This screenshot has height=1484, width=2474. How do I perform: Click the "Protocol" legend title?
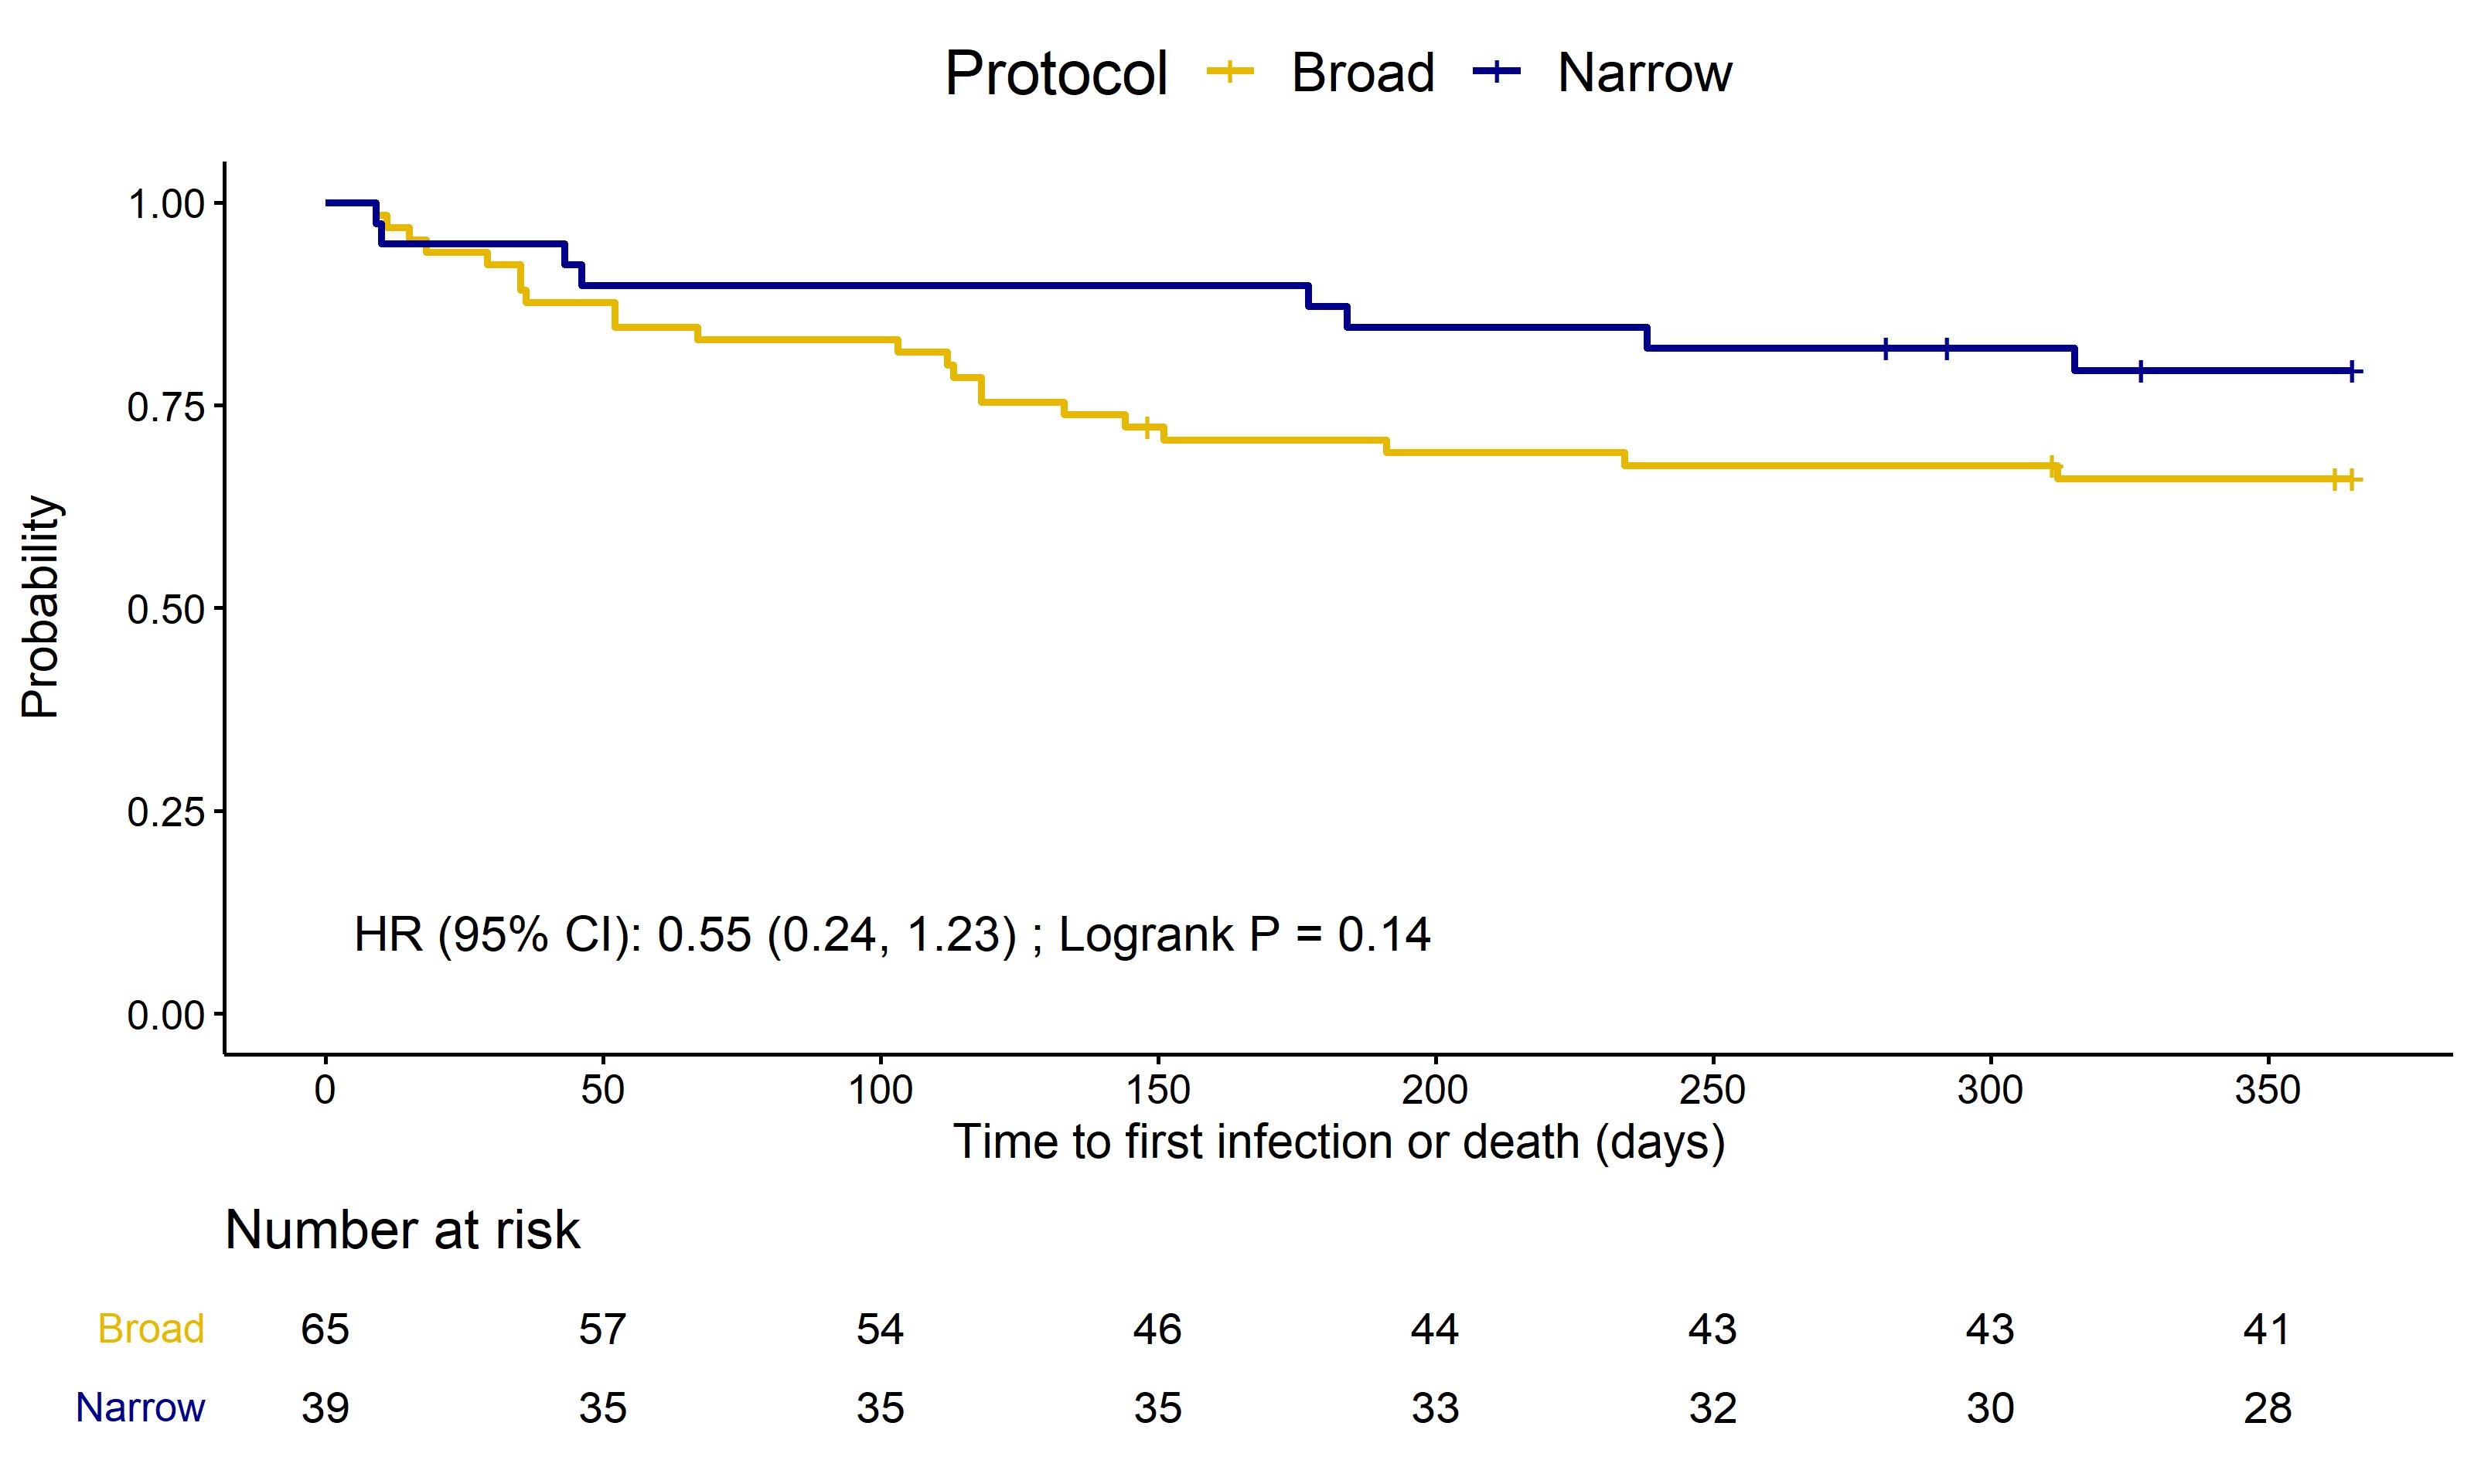[x=1055, y=74]
